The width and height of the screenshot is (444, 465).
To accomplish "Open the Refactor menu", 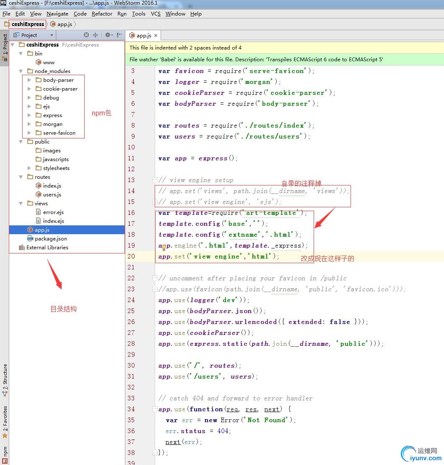I will coord(102,14).
